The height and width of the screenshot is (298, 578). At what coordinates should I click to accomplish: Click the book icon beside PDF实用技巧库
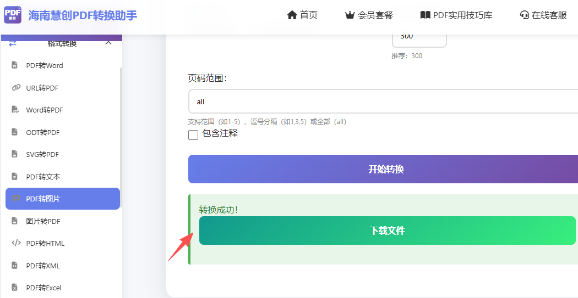coord(425,15)
